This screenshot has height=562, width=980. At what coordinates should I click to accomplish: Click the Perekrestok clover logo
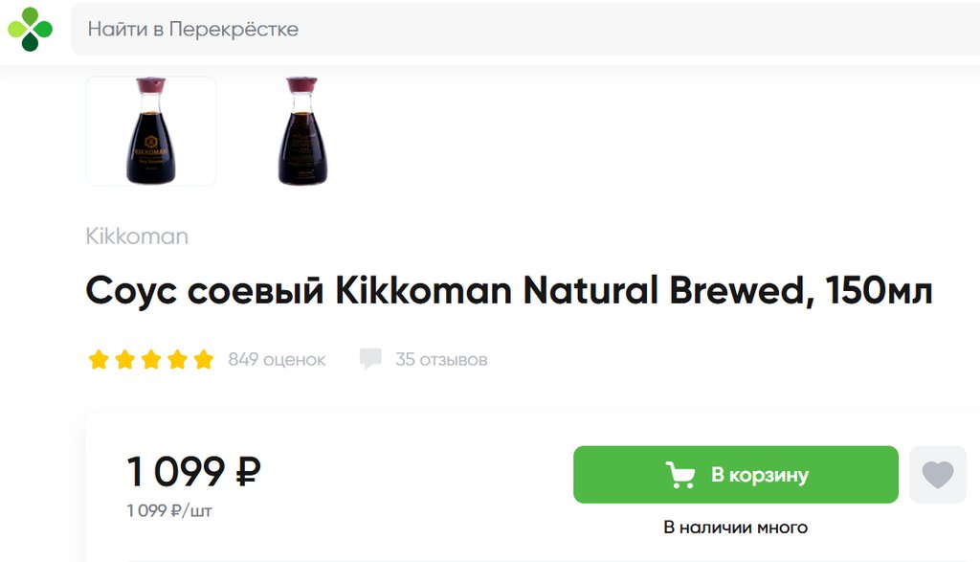[30, 29]
